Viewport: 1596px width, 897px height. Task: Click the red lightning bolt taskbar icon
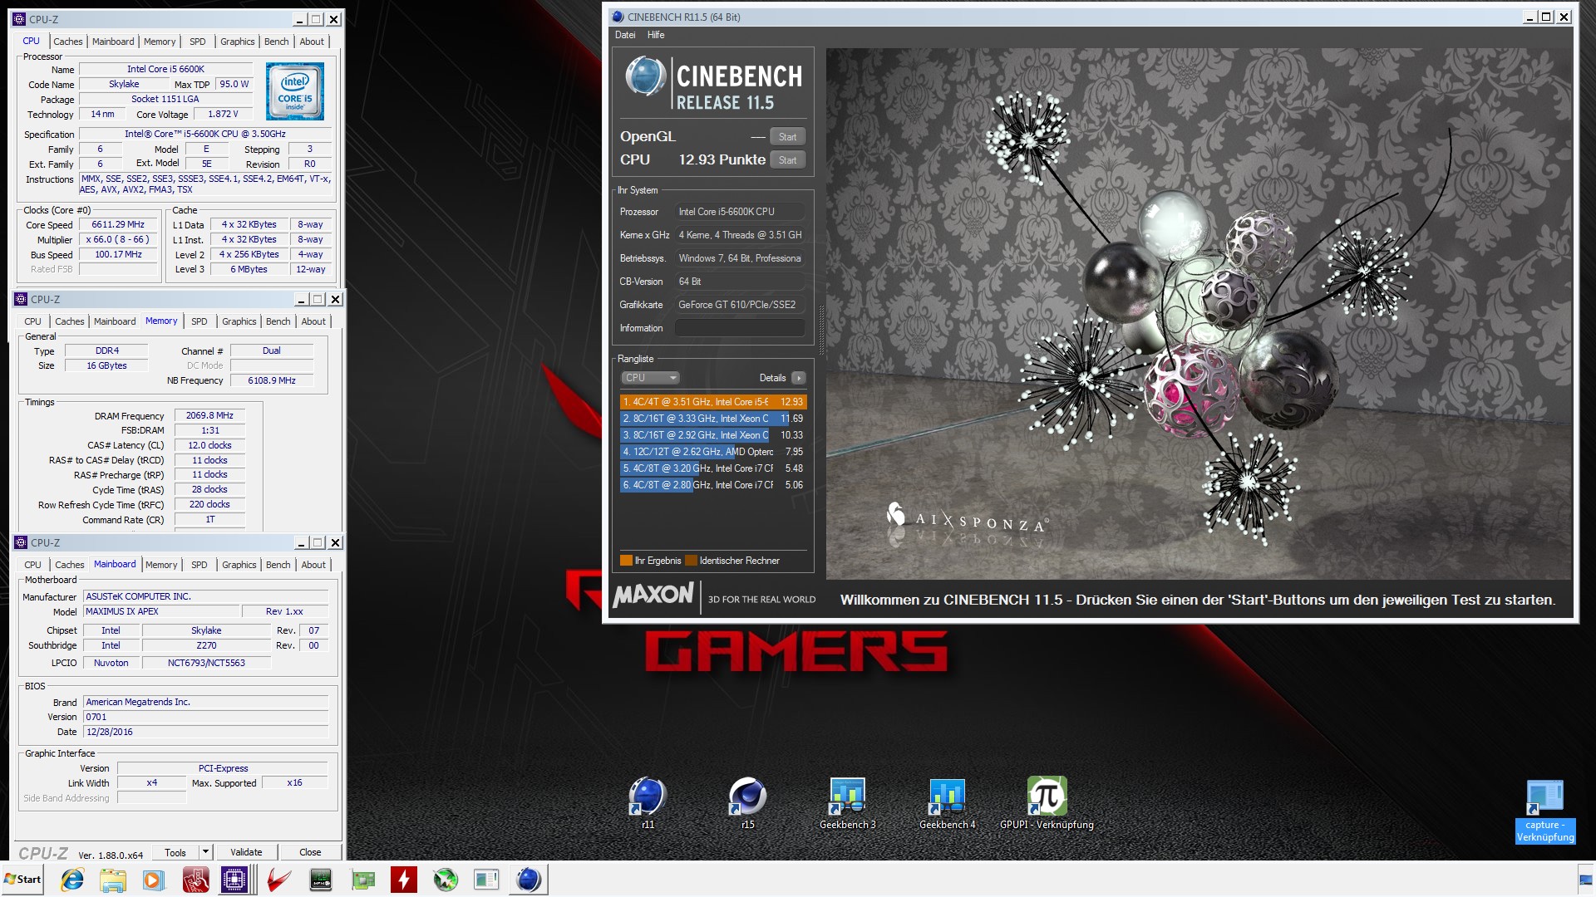coord(403,880)
